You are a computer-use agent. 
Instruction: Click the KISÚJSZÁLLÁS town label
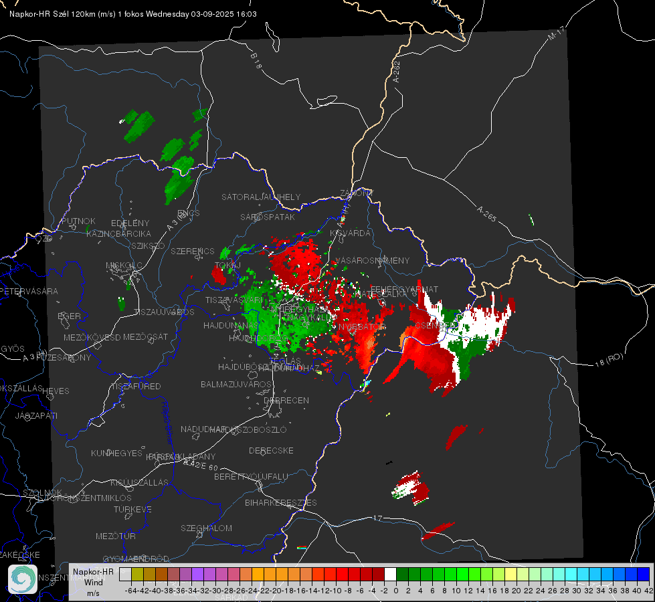point(139,482)
